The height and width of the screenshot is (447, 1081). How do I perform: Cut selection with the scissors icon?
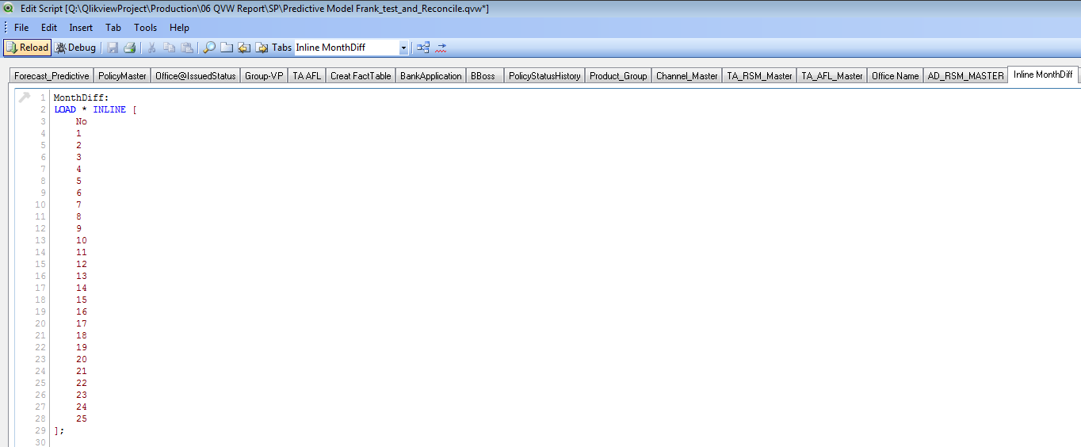[152, 48]
